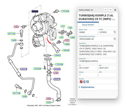Viewport: 125px width, 109px height.
Task: Select the 9G439 bracket label
Action: point(66,50)
